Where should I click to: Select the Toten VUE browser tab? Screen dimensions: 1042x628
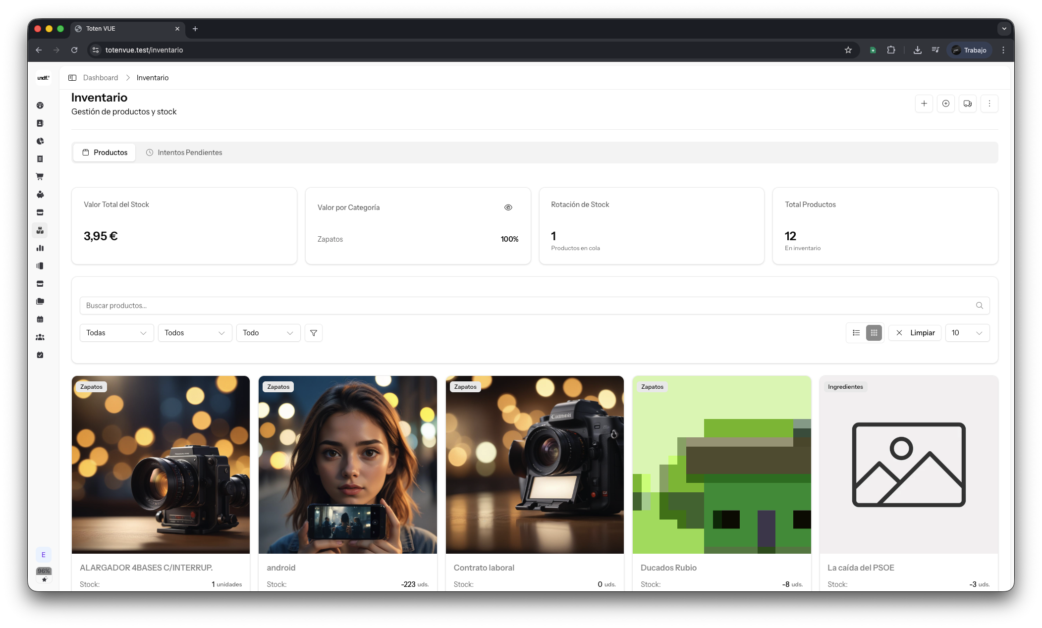point(128,29)
